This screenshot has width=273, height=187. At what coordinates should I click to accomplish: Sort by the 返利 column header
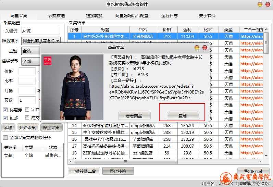tap(187, 29)
